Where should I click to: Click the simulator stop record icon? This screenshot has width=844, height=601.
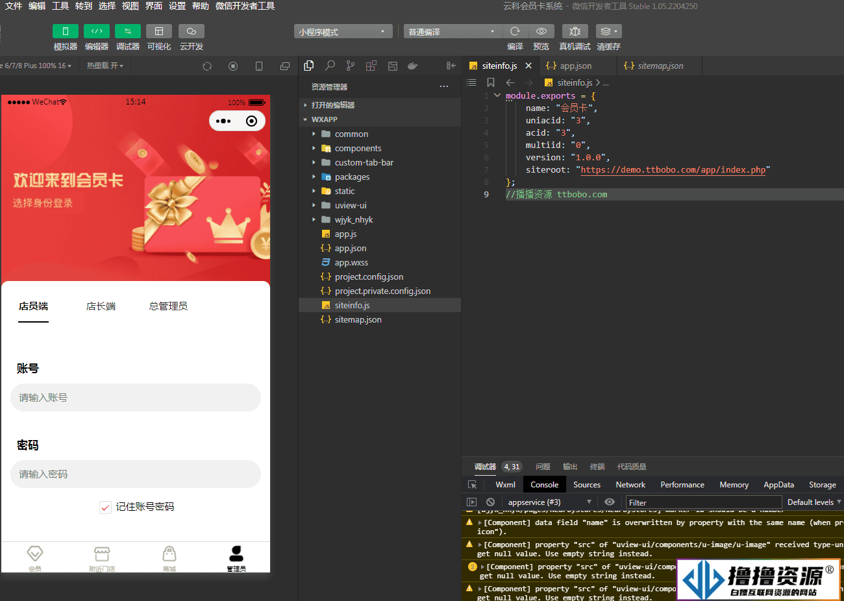[233, 66]
